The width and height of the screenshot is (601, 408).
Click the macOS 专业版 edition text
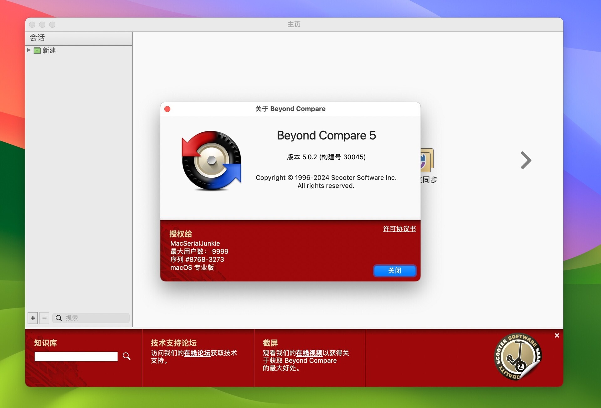coord(192,268)
